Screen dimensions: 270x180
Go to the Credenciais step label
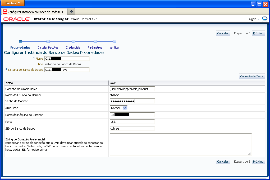73,48
